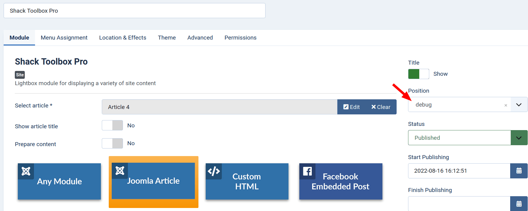Click the Start Publishing label
The height and width of the screenshot is (211, 528).
tap(428, 157)
